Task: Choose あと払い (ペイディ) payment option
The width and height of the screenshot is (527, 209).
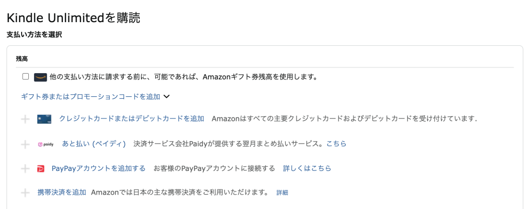Action: point(94,144)
